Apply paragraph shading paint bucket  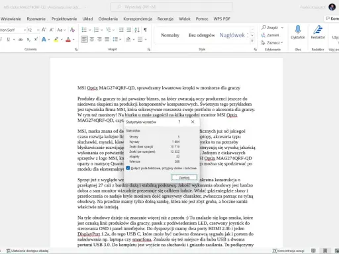tap(128, 40)
